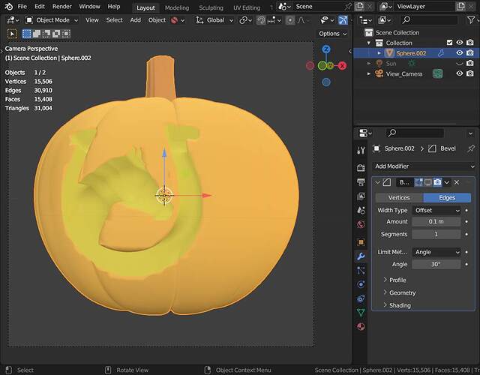
Task: Open the Physics properties tab
Action: [361, 284]
